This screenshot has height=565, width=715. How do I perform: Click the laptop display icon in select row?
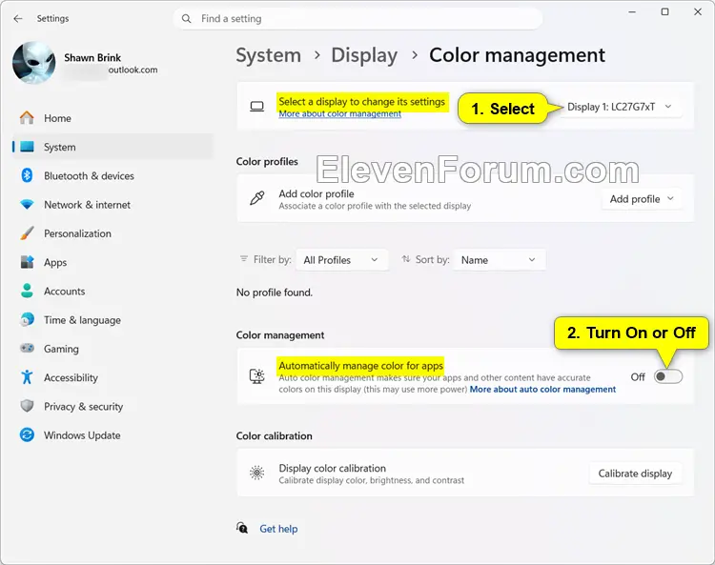(x=256, y=107)
